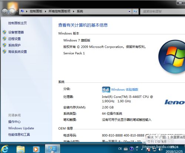Launch Internet Explorer from taskbar
Image resolution: width=185 pixels, height=153 pixels.
point(5,149)
